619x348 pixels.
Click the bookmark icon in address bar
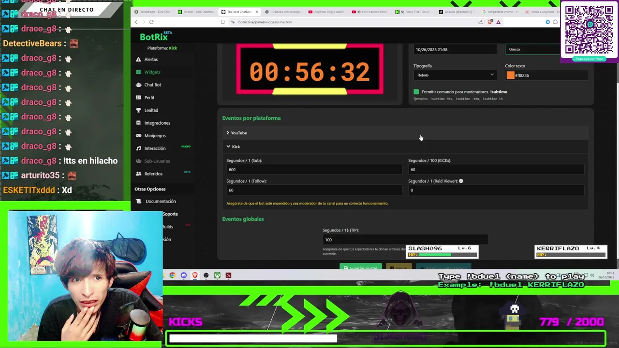pyautogui.click(x=223, y=22)
